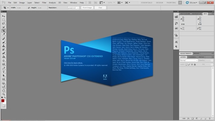Open the Mini Bridge panel icon
Screen dimensions: 215x121
click(x=176, y=17)
